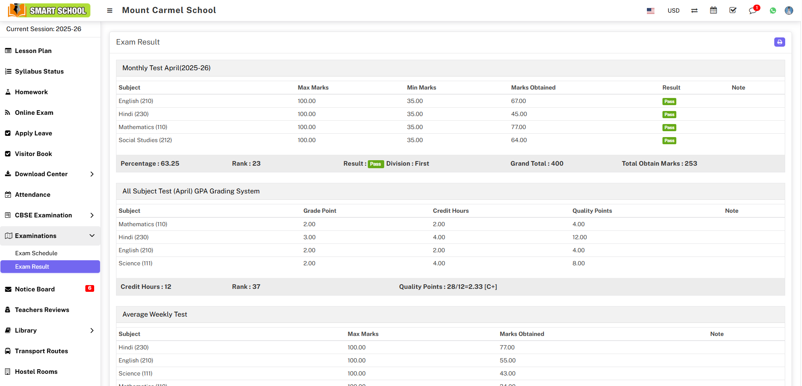The image size is (802, 386).
Task: Collapse the Examinations menu section
Action: [50, 236]
